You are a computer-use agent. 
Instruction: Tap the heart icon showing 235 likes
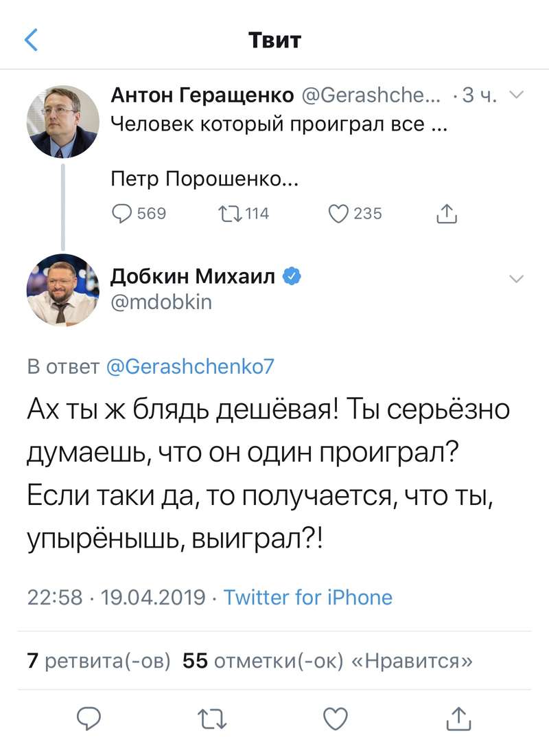click(338, 214)
